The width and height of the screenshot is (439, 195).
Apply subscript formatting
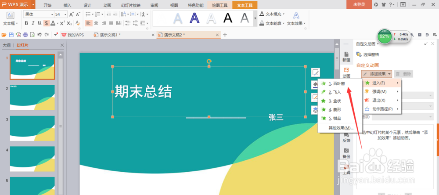(x=69, y=23)
